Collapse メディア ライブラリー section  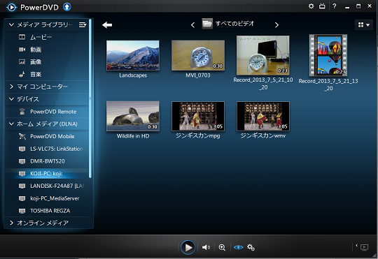click(11, 24)
